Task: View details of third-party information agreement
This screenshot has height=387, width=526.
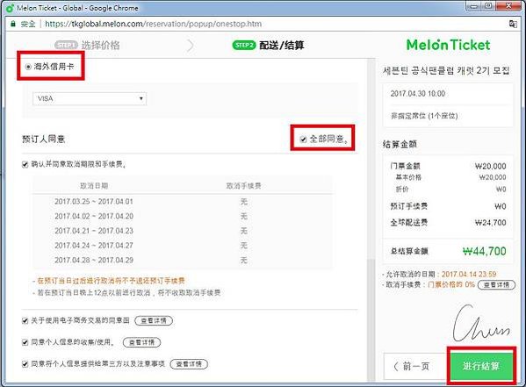Action: [x=189, y=364]
